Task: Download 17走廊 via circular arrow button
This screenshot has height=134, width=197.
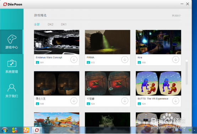Action: tap(125, 101)
